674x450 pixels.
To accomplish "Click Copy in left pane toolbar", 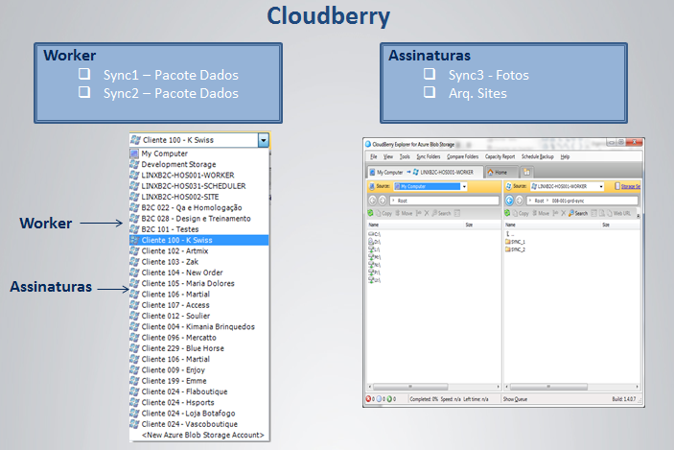I will [x=383, y=213].
